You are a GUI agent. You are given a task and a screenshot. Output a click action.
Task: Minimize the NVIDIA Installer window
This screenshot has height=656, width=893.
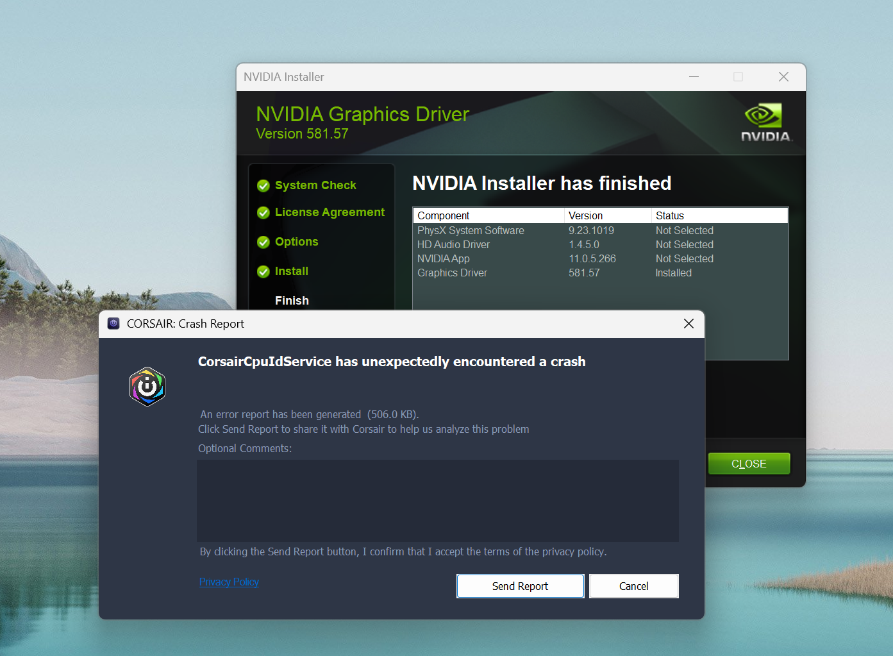(x=694, y=77)
